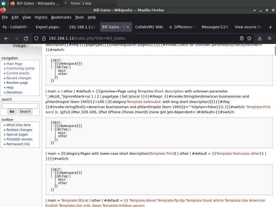Switch to View source tab
This screenshot has width=276, height=207.
click(x=248, y=27)
